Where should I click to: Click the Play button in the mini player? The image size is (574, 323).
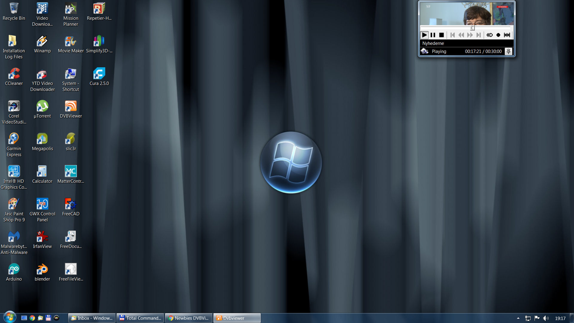[x=424, y=35]
